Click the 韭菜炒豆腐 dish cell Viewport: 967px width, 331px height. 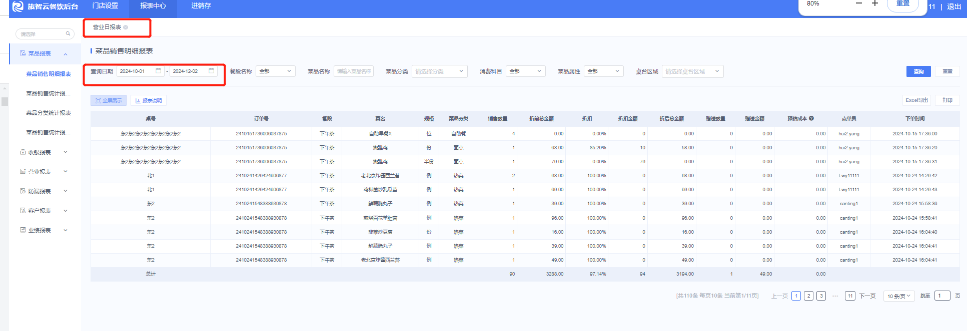[380, 232]
